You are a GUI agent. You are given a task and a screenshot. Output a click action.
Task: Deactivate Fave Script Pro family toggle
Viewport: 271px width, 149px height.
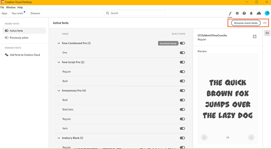click(x=182, y=62)
